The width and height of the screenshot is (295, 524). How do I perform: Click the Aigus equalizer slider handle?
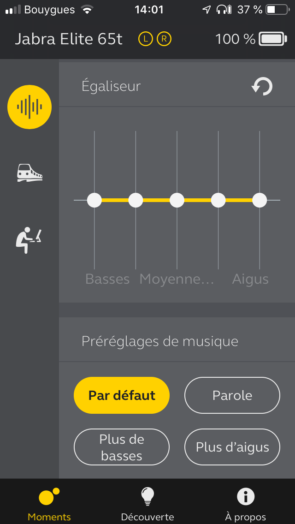(x=260, y=200)
